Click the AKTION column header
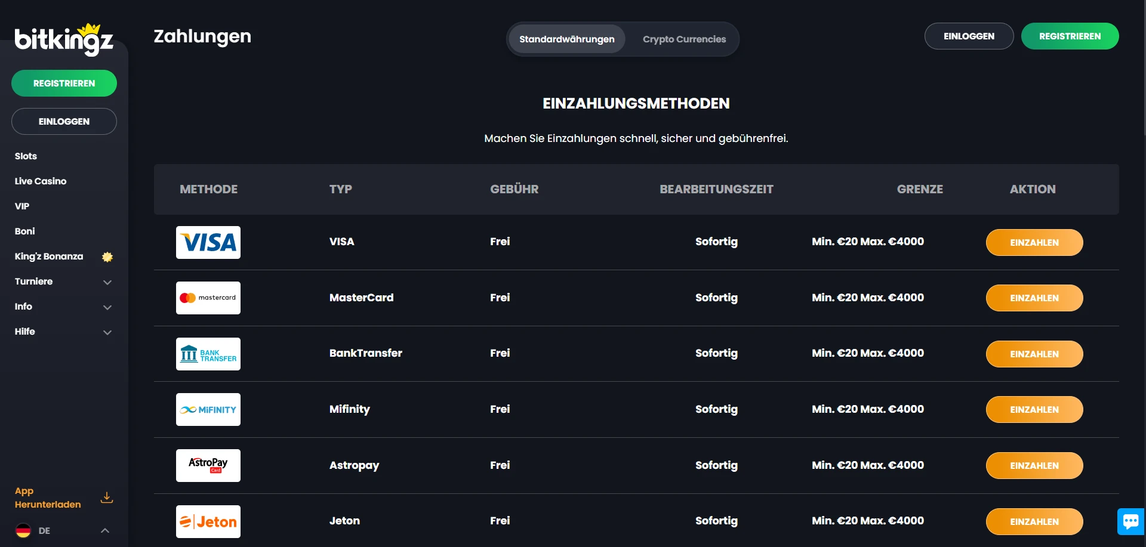The image size is (1146, 547). 1033,189
